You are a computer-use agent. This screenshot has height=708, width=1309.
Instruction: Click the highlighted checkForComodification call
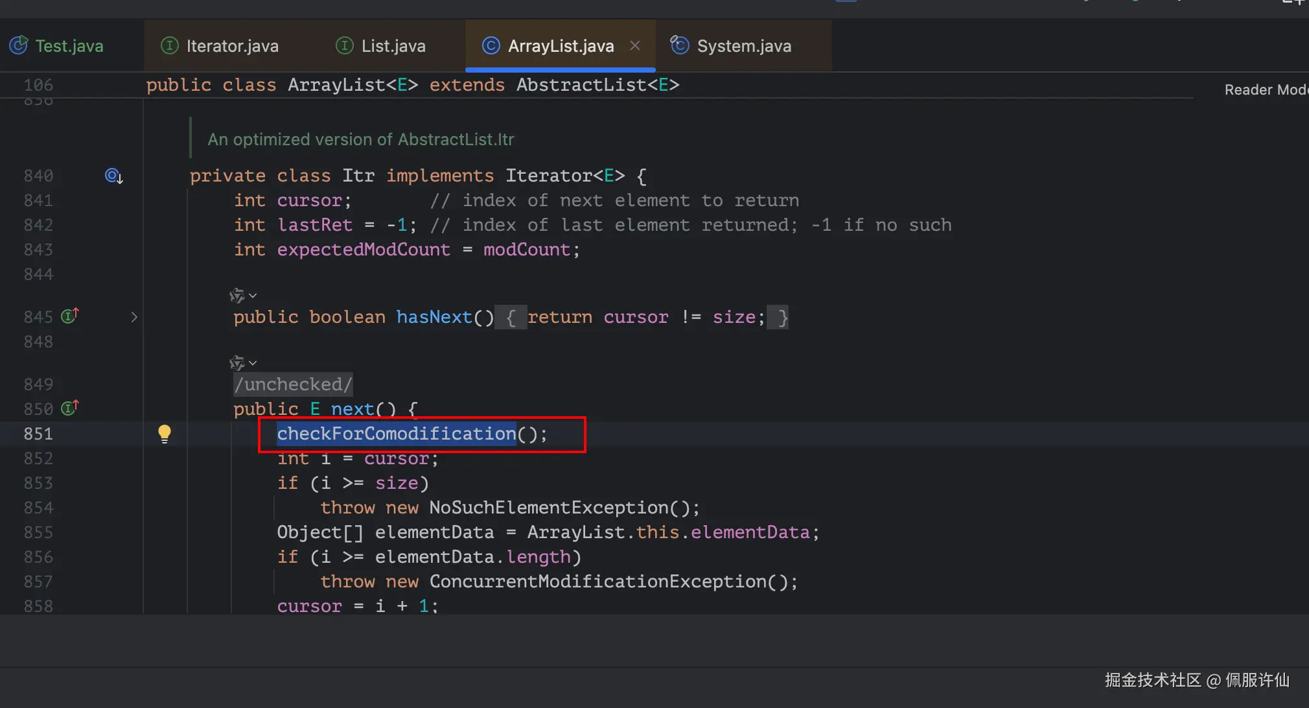pos(396,434)
